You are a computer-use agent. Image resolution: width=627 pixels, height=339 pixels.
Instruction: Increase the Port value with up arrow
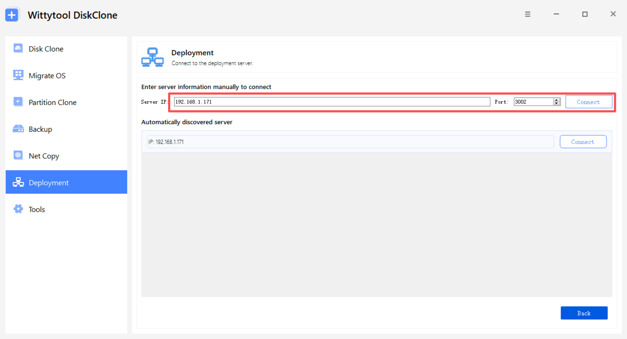pyautogui.click(x=556, y=100)
